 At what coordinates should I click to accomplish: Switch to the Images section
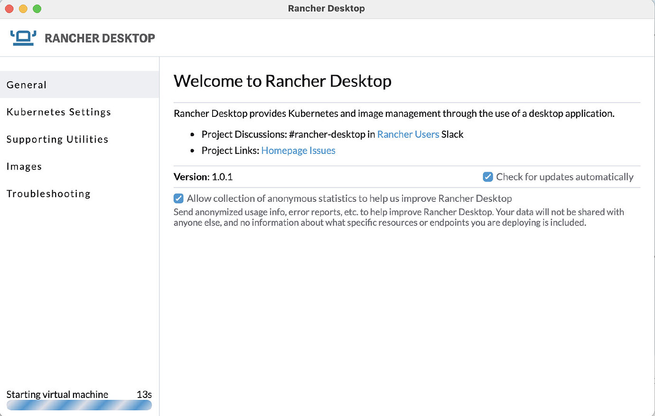(x=24, y=166)
